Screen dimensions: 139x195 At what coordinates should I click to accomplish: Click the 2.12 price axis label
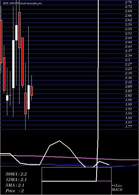point(128,82)
